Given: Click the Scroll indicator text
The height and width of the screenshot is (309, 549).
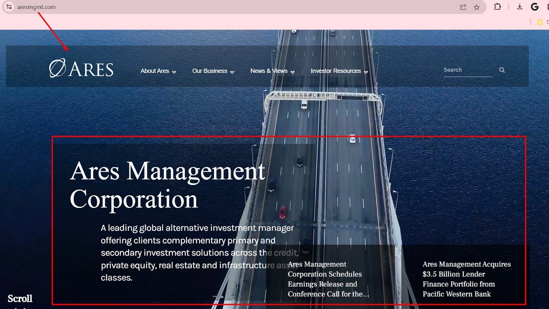Looking at the screenshot, I should click(20, 299).
